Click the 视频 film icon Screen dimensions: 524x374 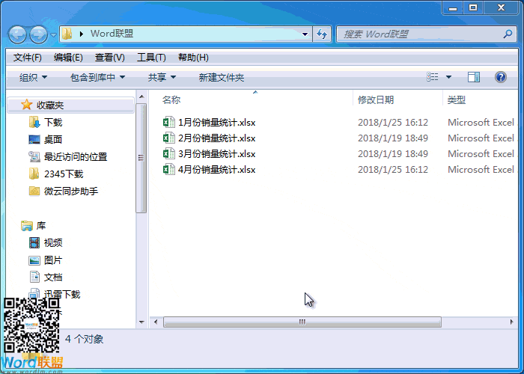(34, 243)
